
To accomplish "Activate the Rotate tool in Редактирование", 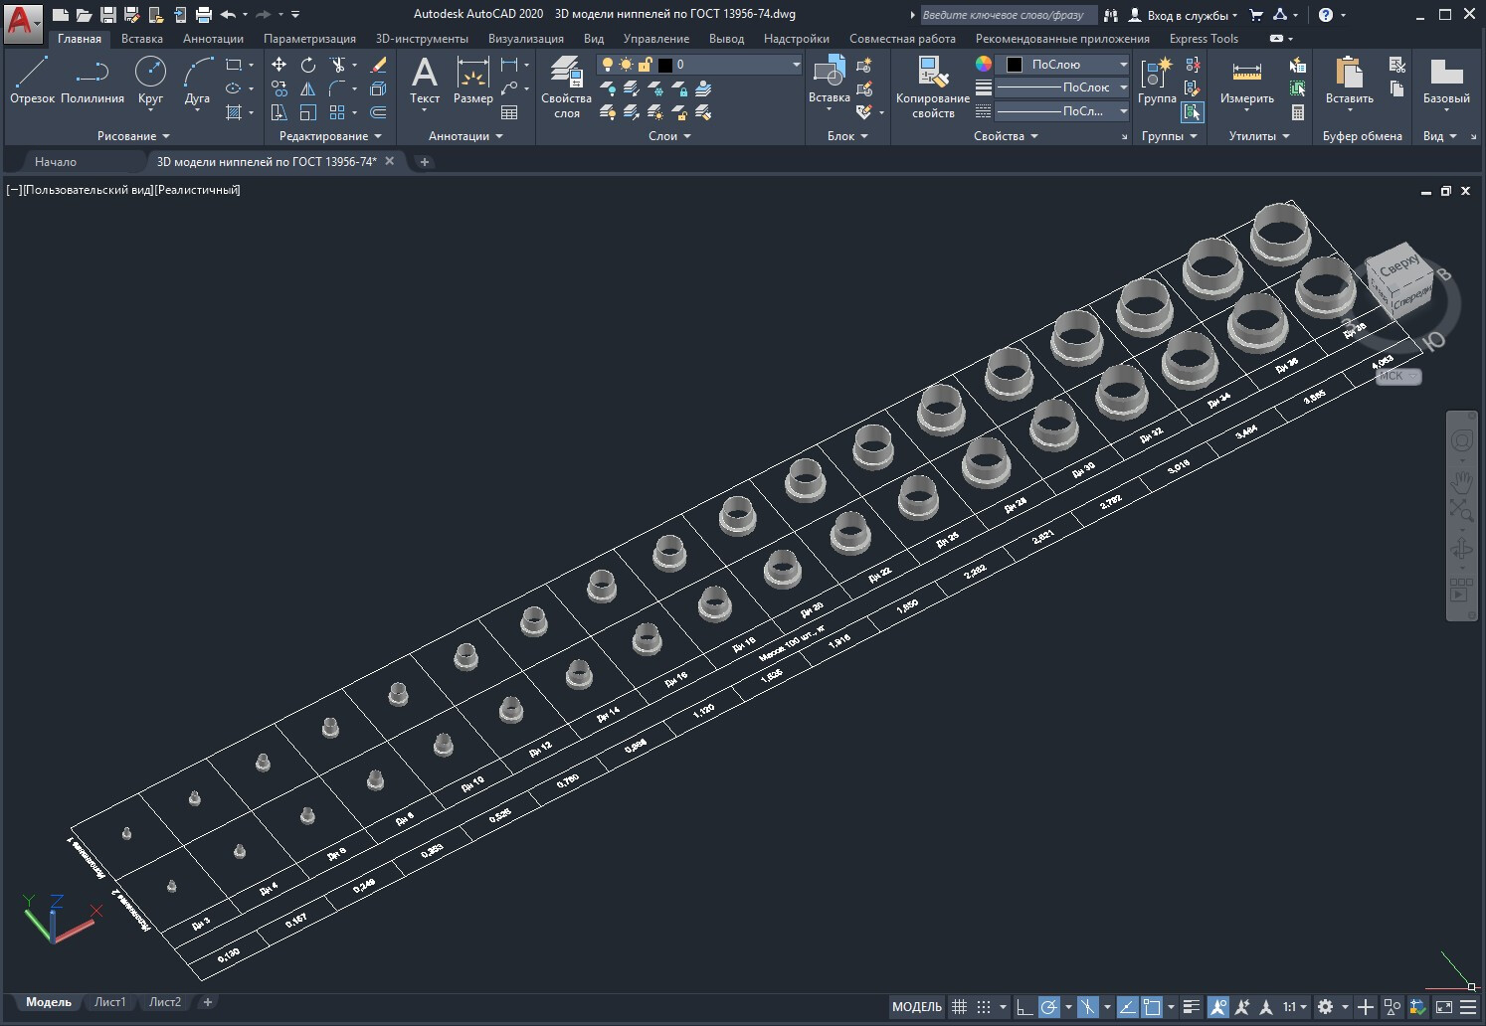I will coord(308,65).
